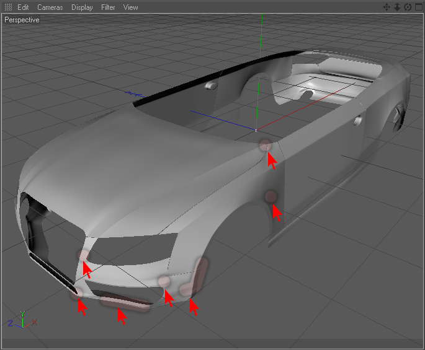Toggle the maximize viewport icon

click(x=419, y=7)
